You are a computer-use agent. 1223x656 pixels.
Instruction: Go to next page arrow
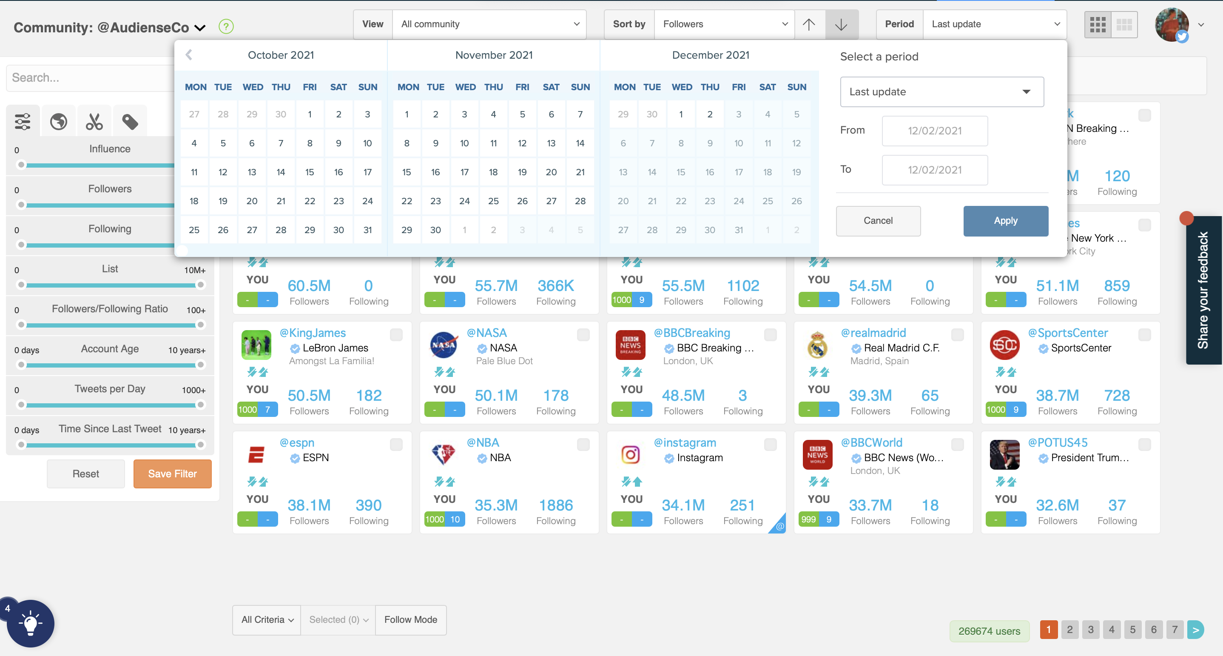pyautogui.click(x=1195, y=630)
